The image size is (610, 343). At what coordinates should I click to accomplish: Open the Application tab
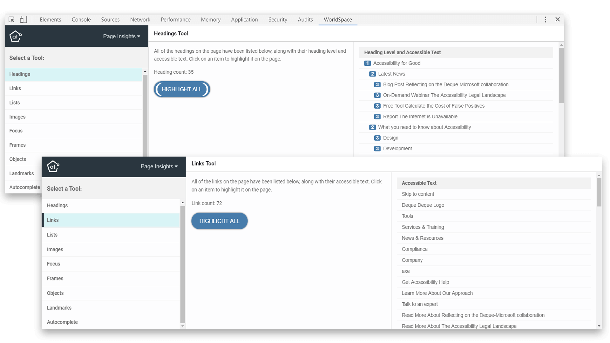[x=244, y=20]
